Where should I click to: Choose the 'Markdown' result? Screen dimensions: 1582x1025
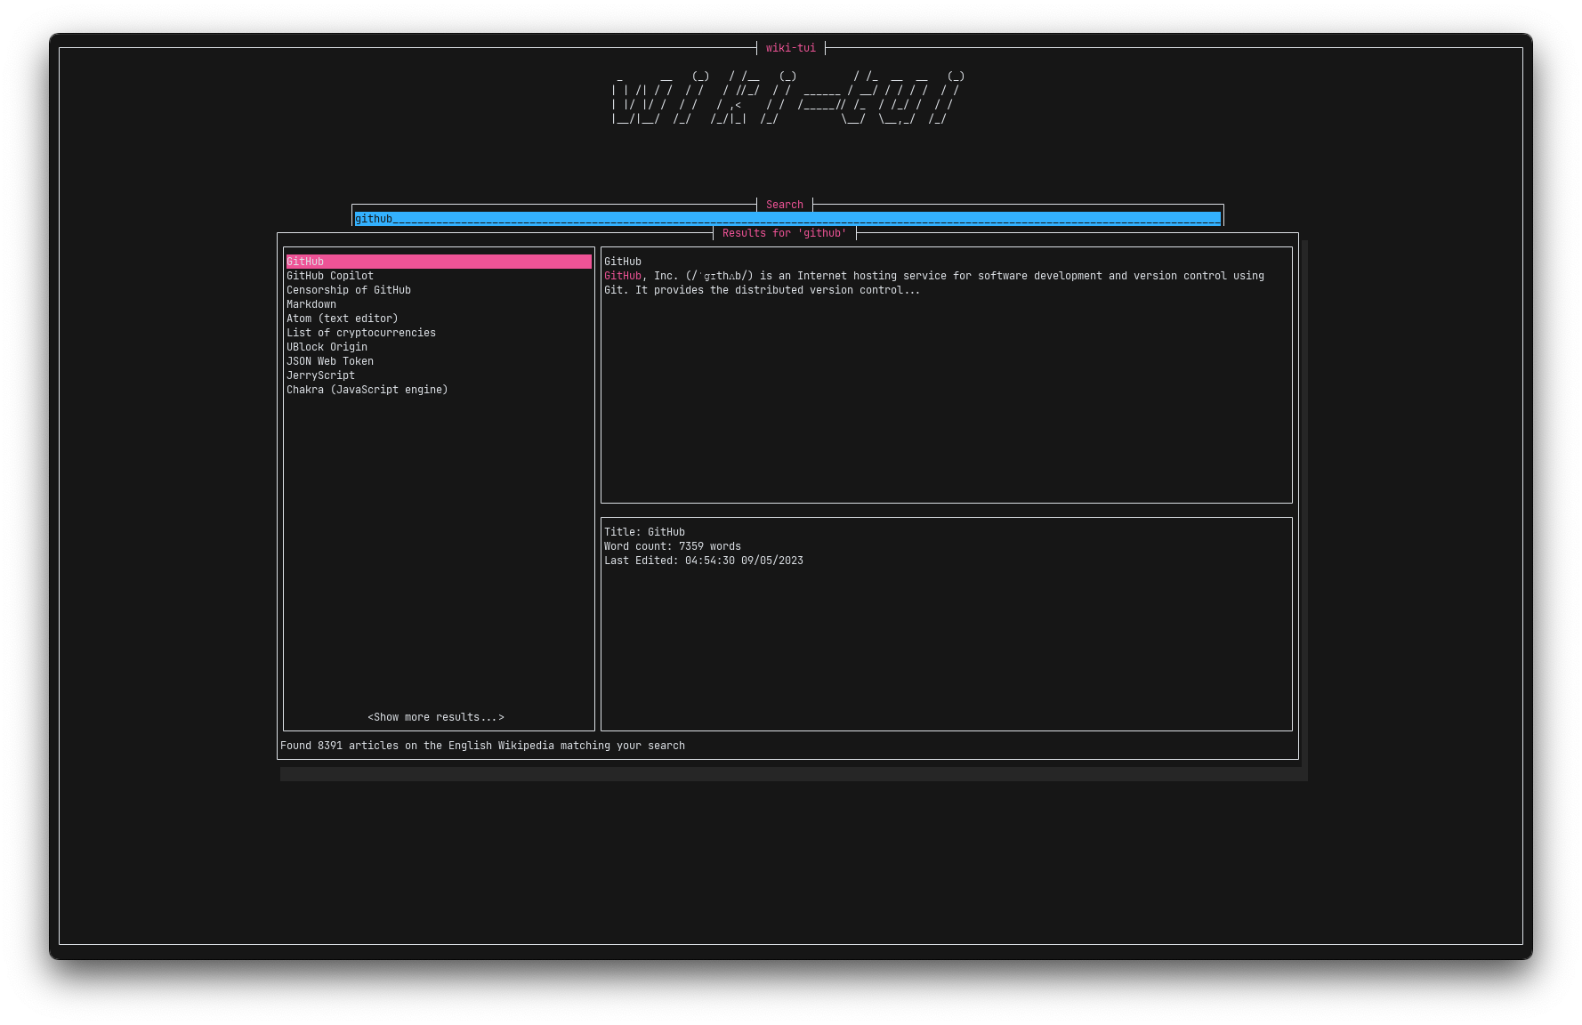[311, 304]
